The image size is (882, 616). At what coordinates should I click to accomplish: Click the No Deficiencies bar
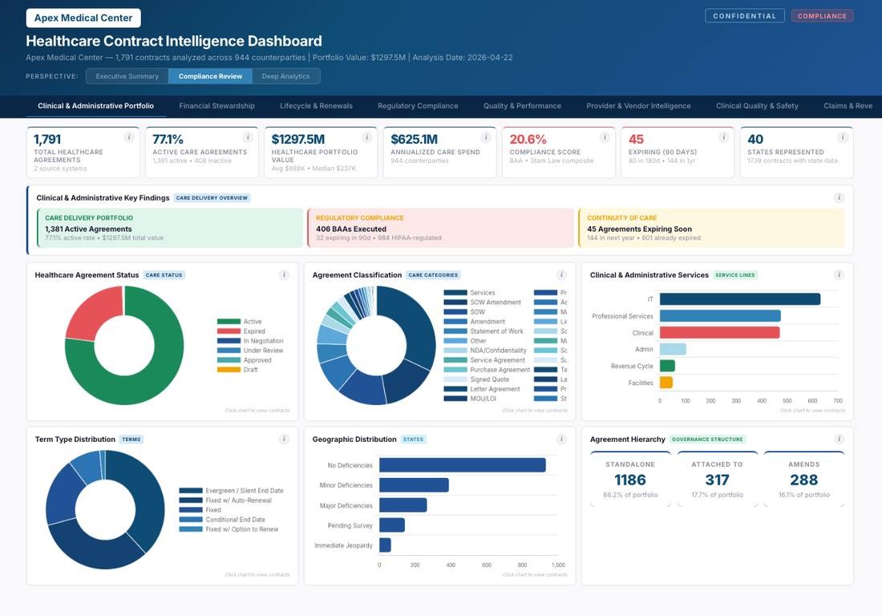click(x=463, y=464)
